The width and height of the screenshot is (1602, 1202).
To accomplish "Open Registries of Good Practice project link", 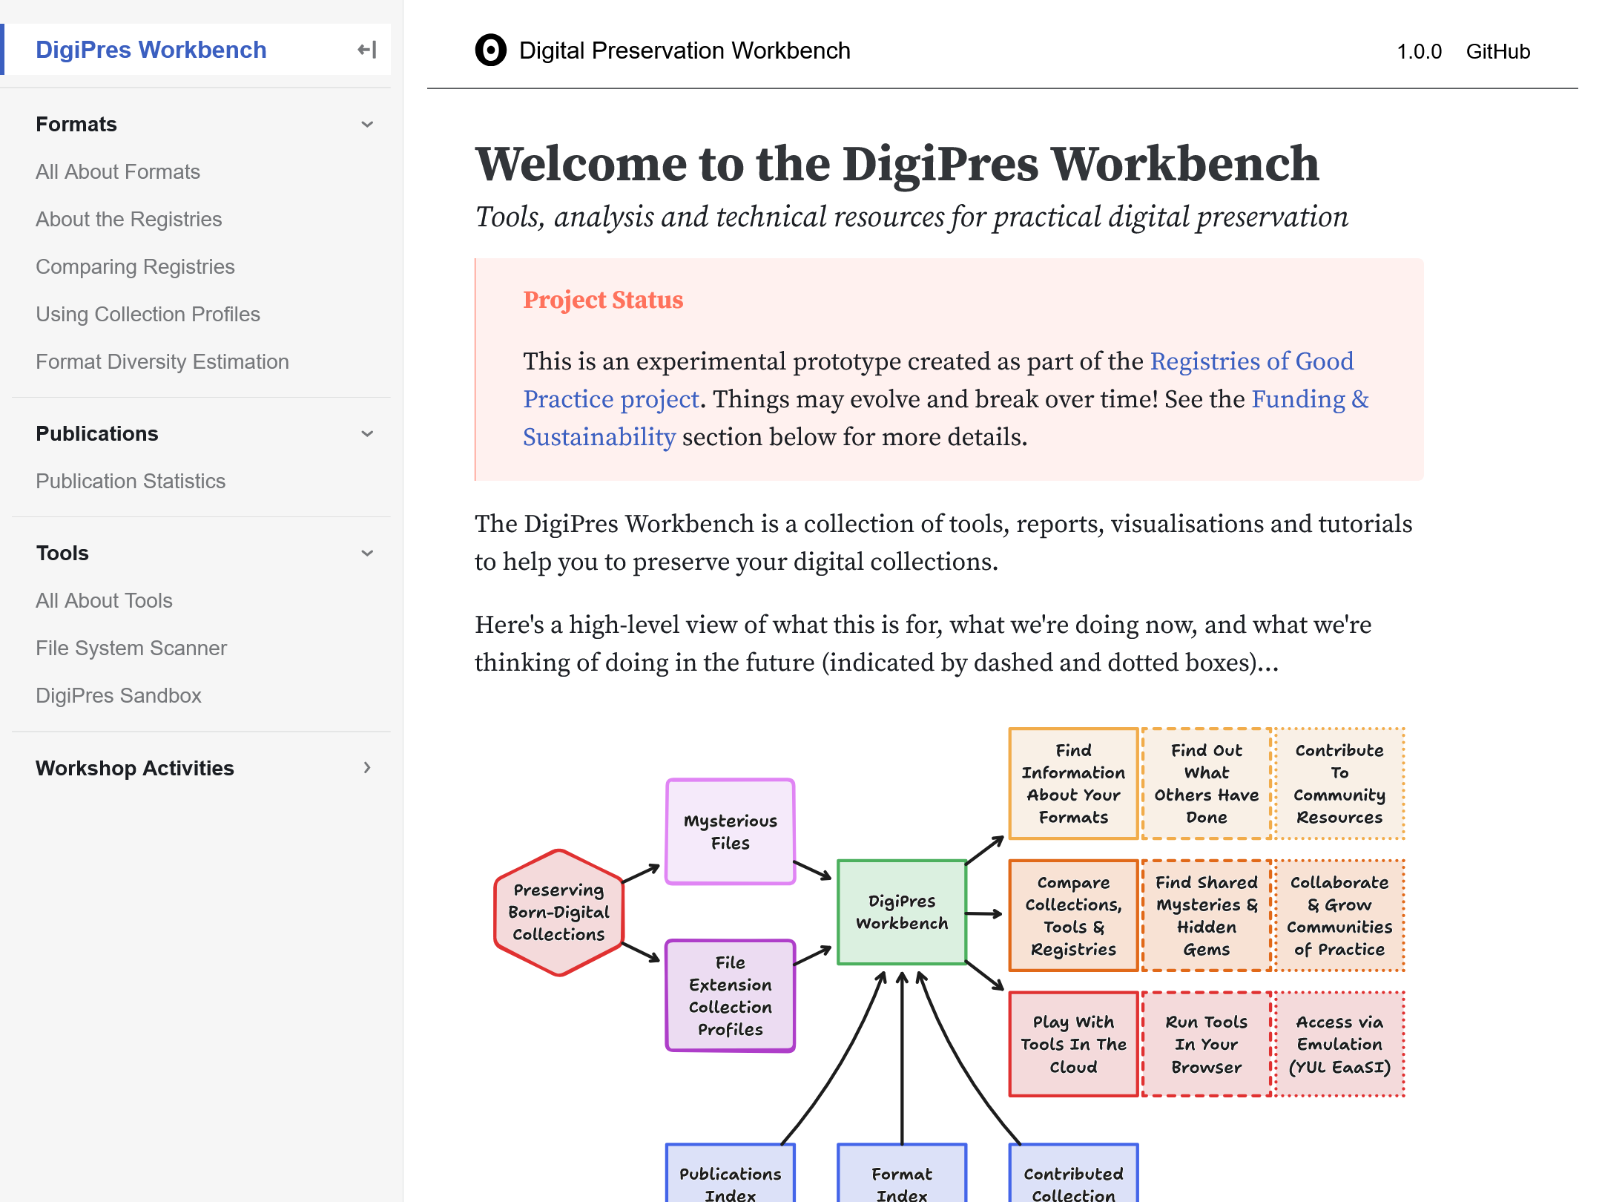I will tap(1251, 361).
